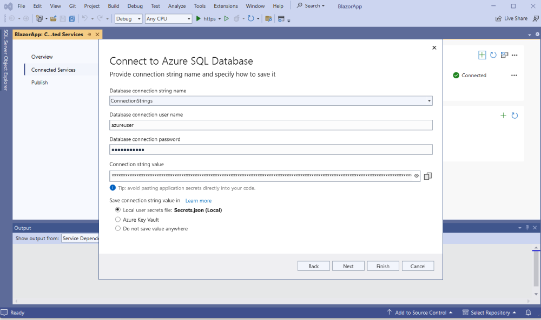This screenshot has height=320, width=541.
Task: Click the blue info tip icon
Action: coord(113,188)
